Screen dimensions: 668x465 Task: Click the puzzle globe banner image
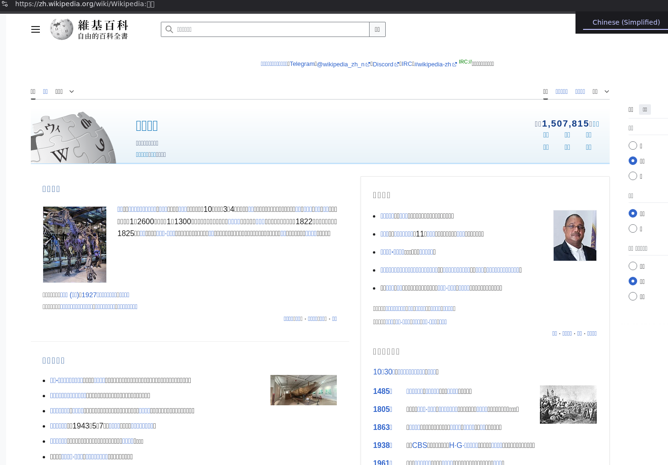[74, 137]
